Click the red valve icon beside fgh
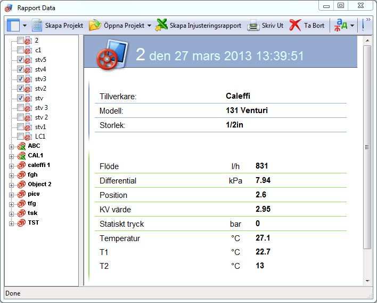 pos(21,175)
